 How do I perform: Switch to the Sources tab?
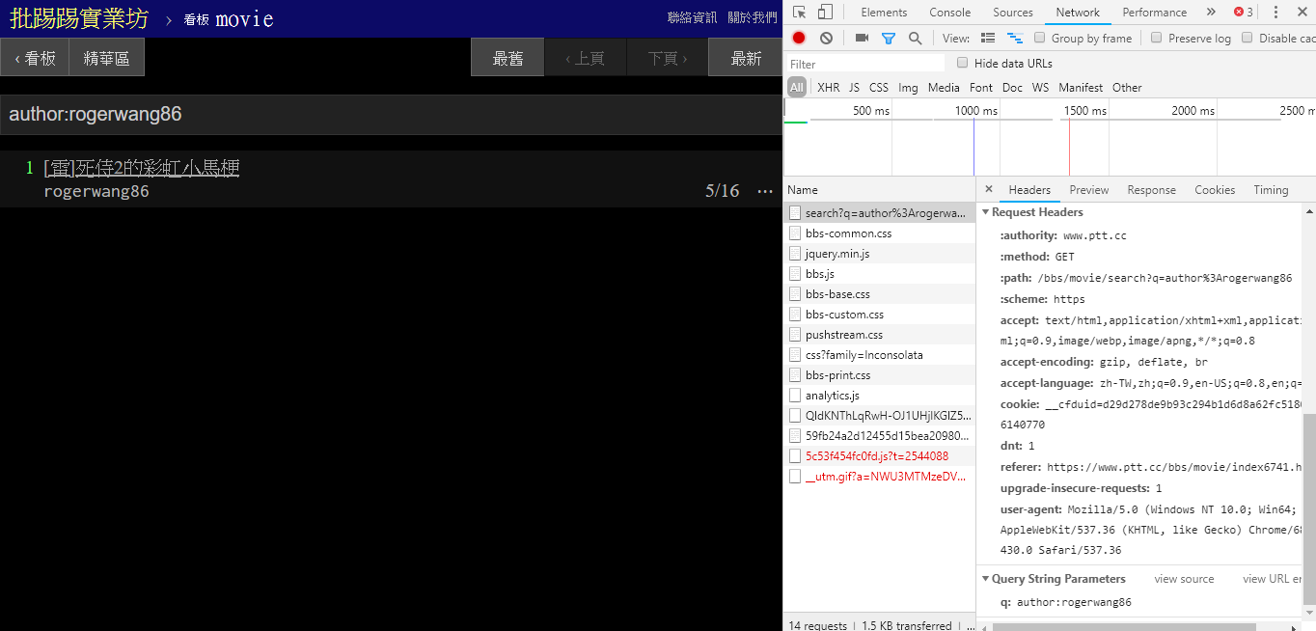pos(1013,13)
